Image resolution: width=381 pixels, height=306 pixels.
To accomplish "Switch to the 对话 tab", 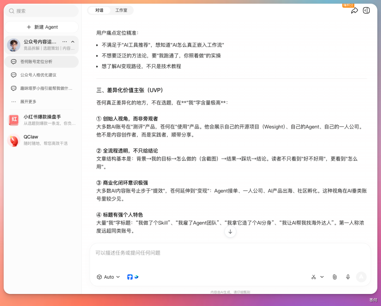I will [99, 10].
